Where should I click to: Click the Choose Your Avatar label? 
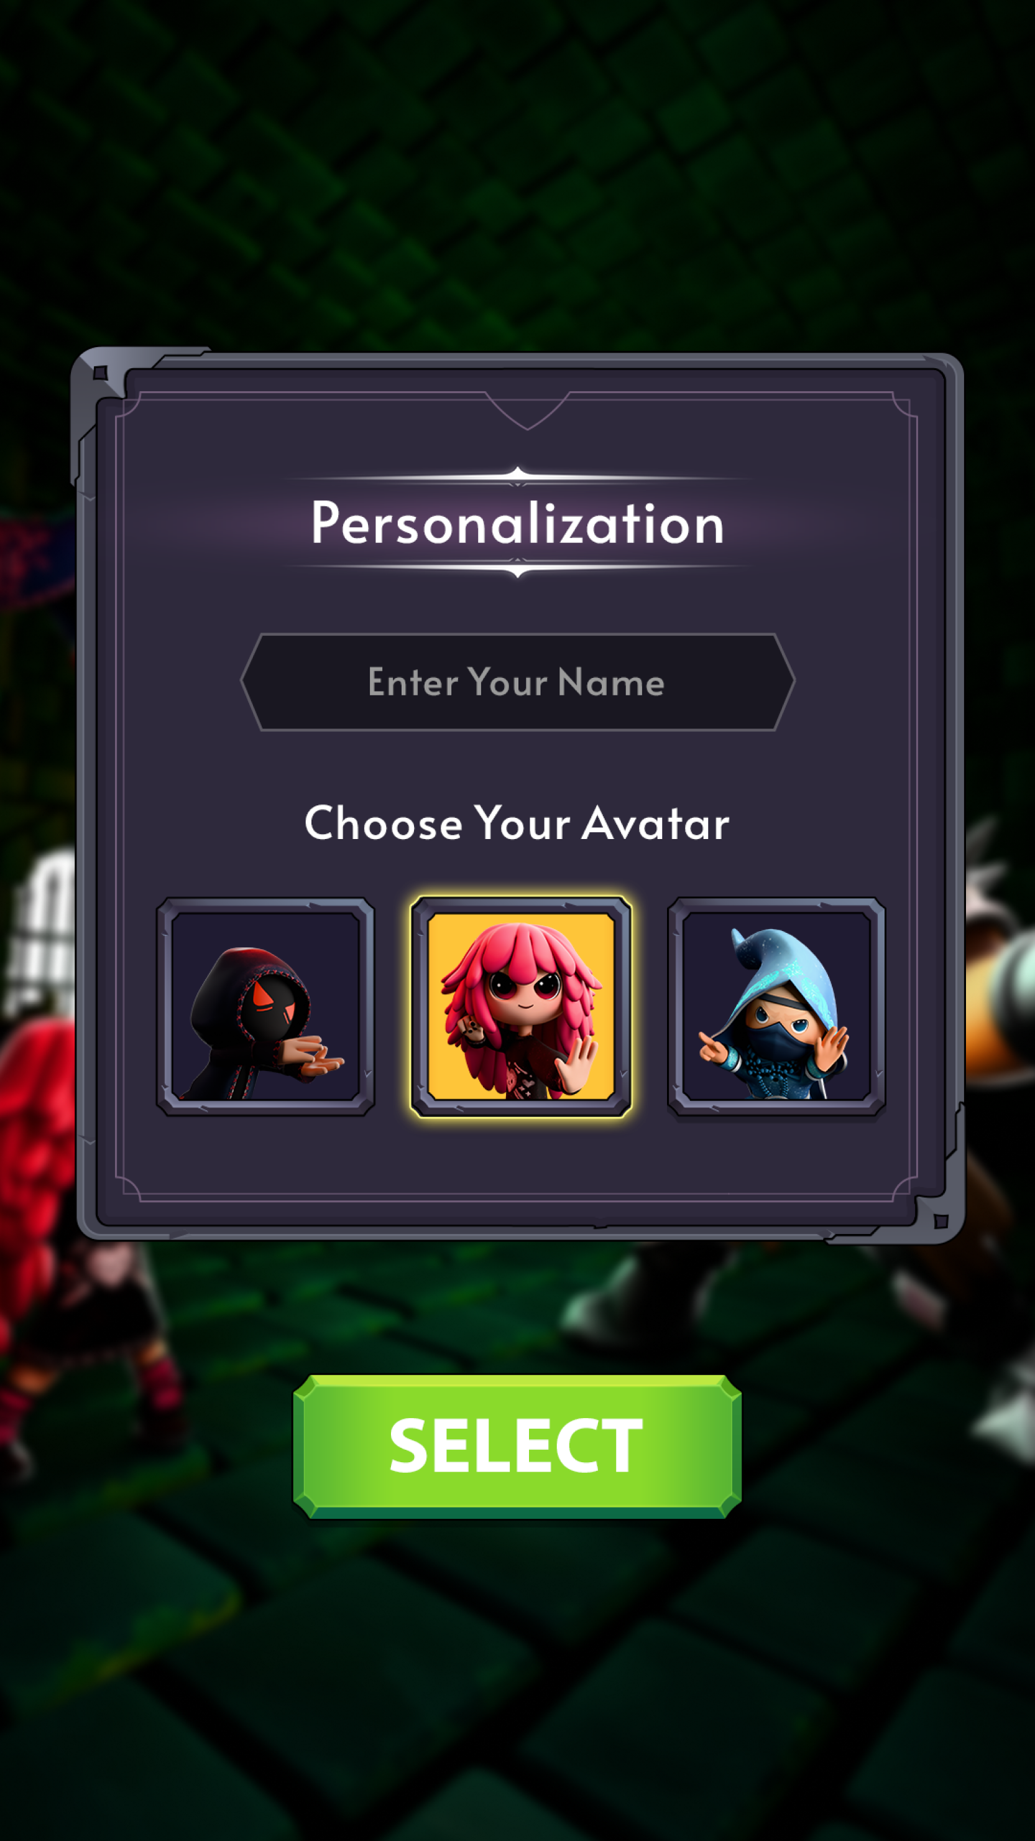click(x=517, y=823)
